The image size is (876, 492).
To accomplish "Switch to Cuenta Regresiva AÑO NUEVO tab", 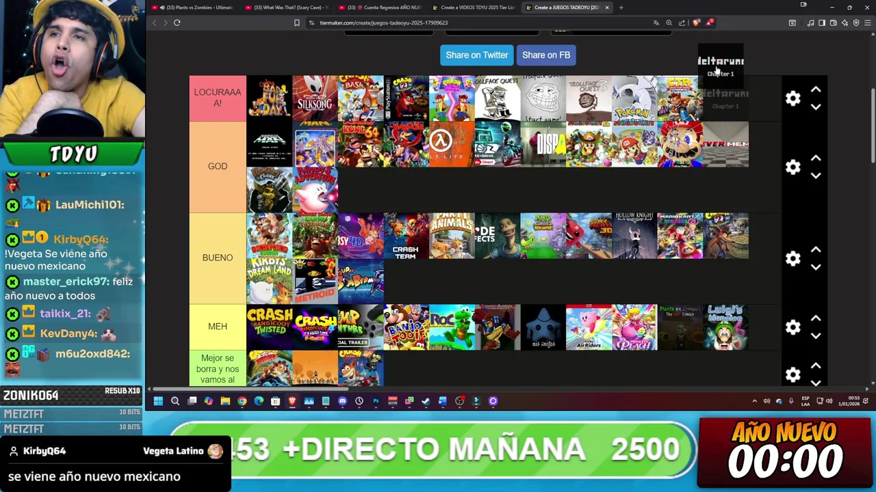I will (380, 8).
